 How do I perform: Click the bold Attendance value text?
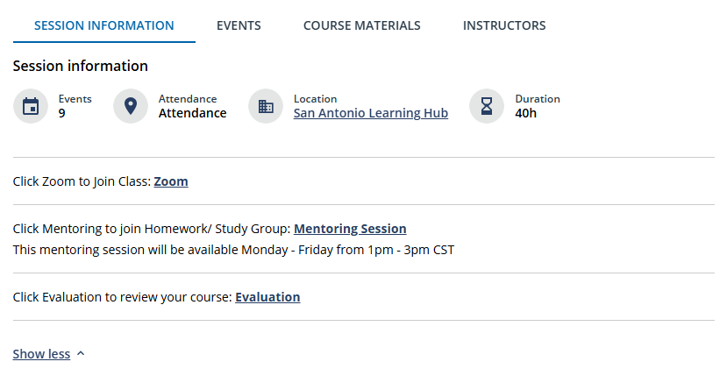pos(192,113)
